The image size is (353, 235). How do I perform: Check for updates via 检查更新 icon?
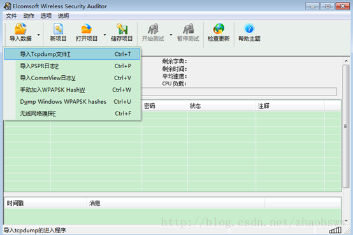click(219, 32)
